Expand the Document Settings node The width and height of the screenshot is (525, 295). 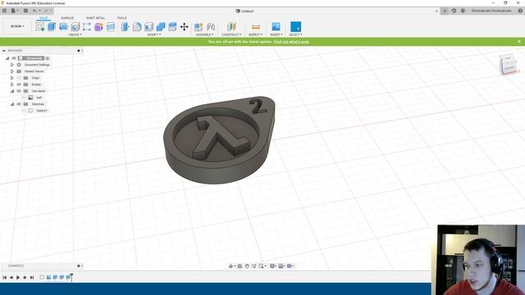coord(12,65)
